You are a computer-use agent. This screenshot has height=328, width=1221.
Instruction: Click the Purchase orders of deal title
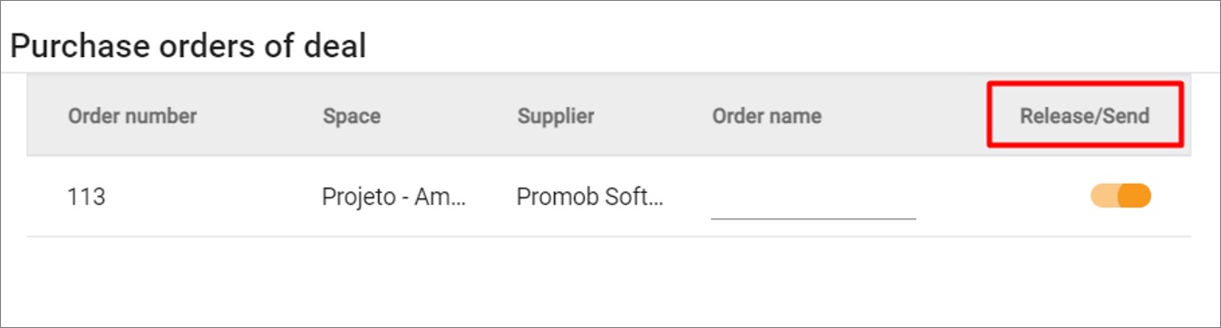point(188,45)
